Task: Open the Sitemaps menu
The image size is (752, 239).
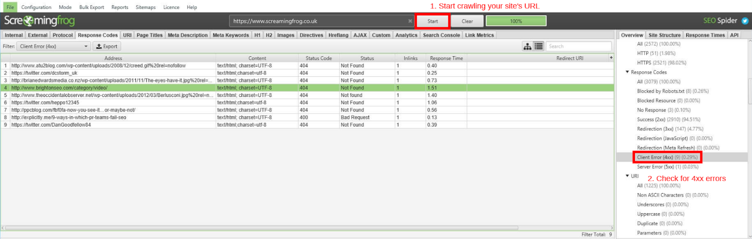Action: [146, 7]
